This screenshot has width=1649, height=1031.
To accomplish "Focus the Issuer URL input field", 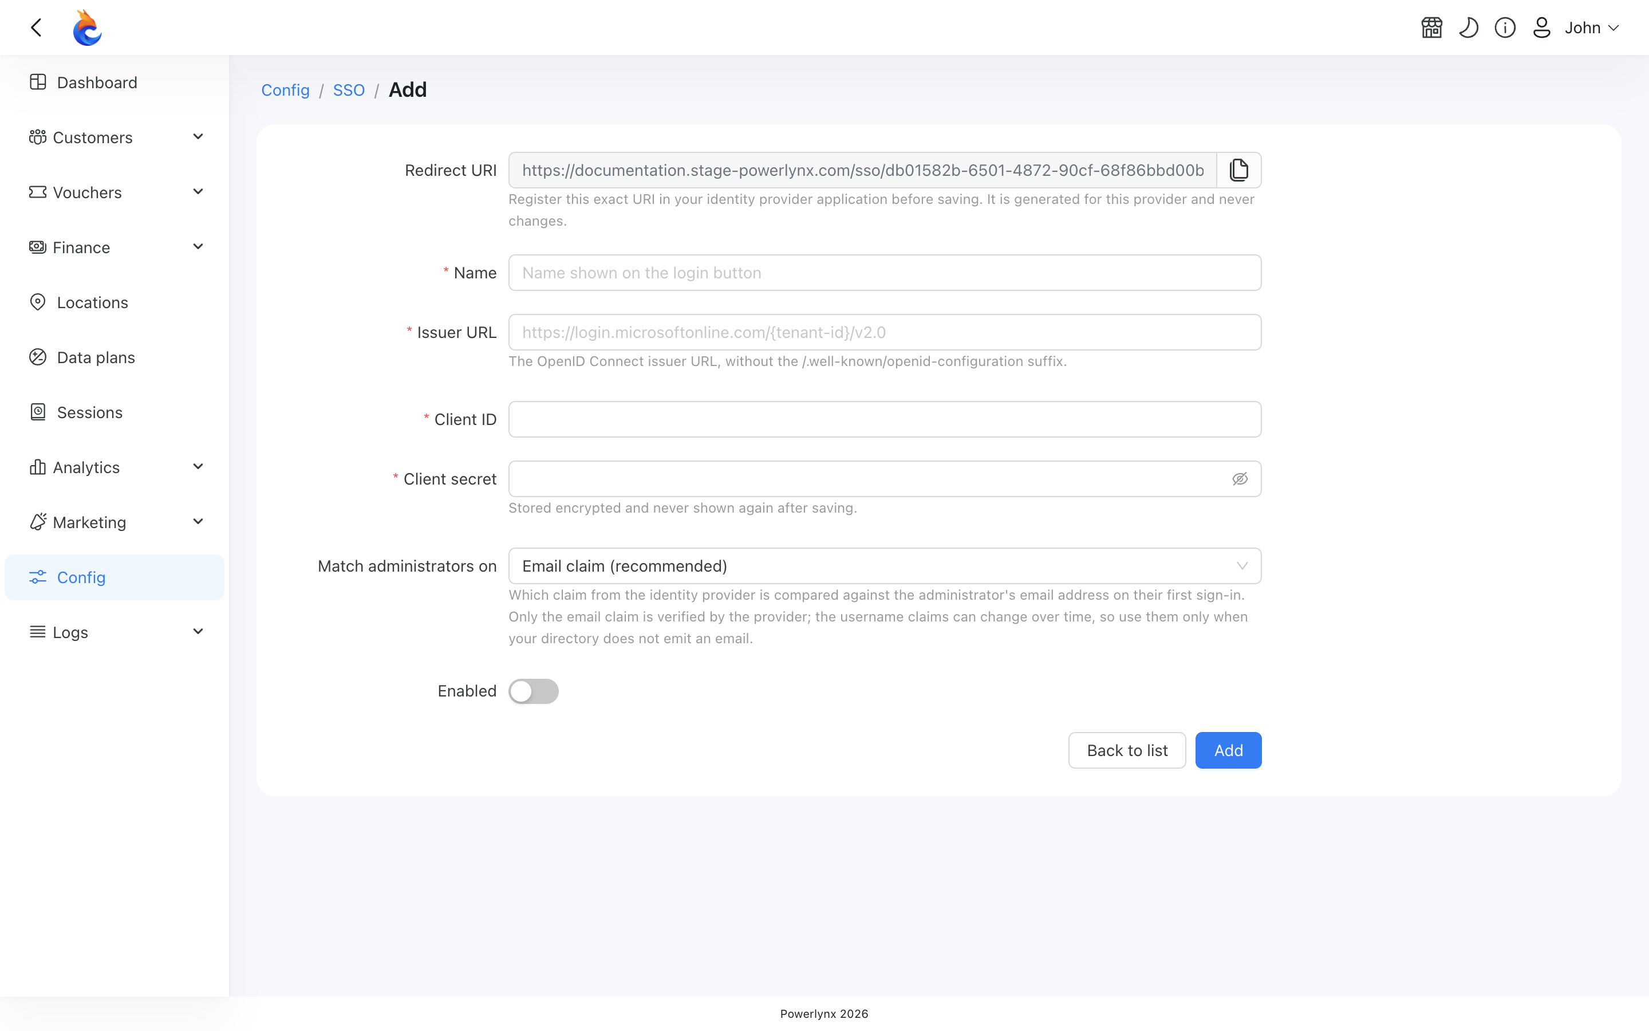I will [x=885, y=332].
